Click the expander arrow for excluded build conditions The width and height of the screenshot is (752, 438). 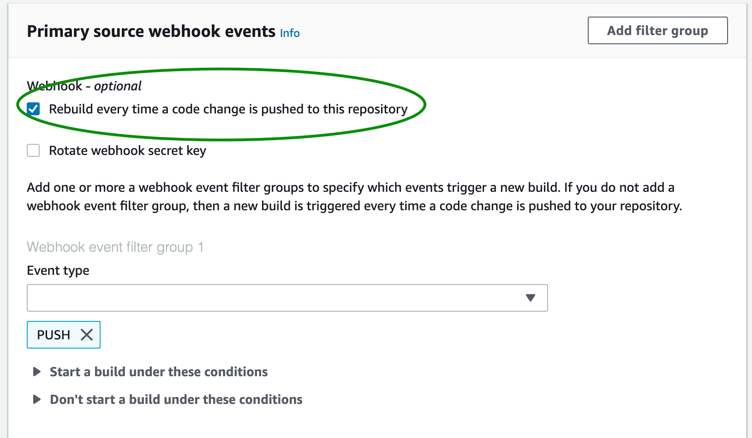36,399
